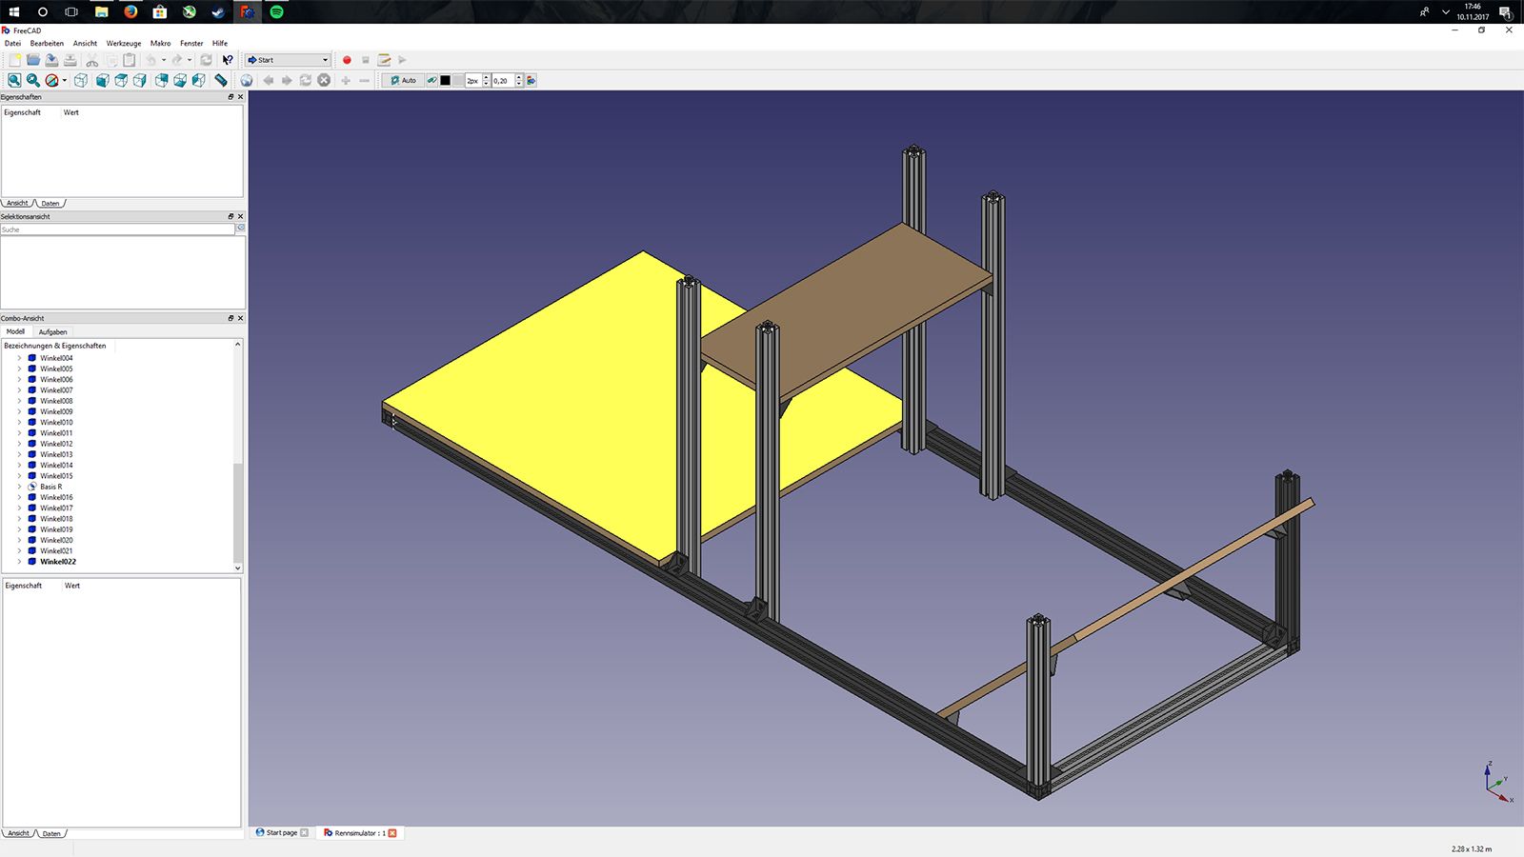Viewport: 1524px width, 857px height.
Task: Open Firefox from the Windows taskbar
Action: 130,11
